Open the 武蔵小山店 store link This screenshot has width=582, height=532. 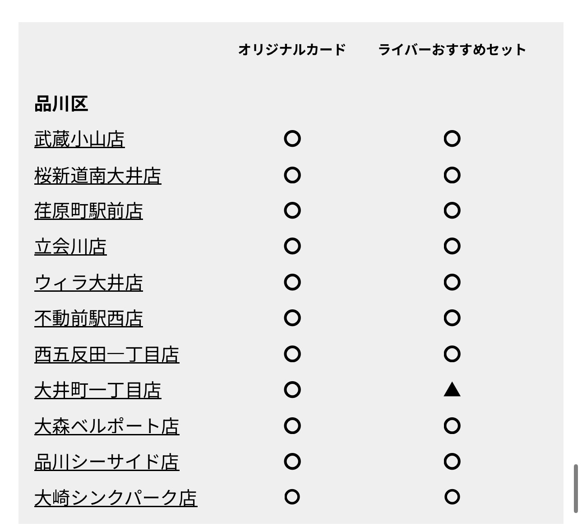point(79,139)
